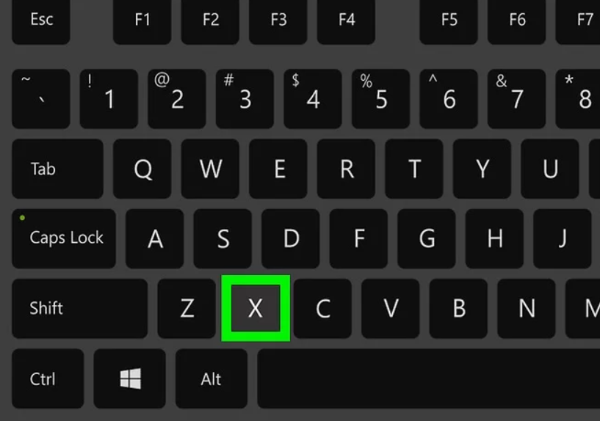
Task: Click the F6 function key
Action: click(516, 21)
